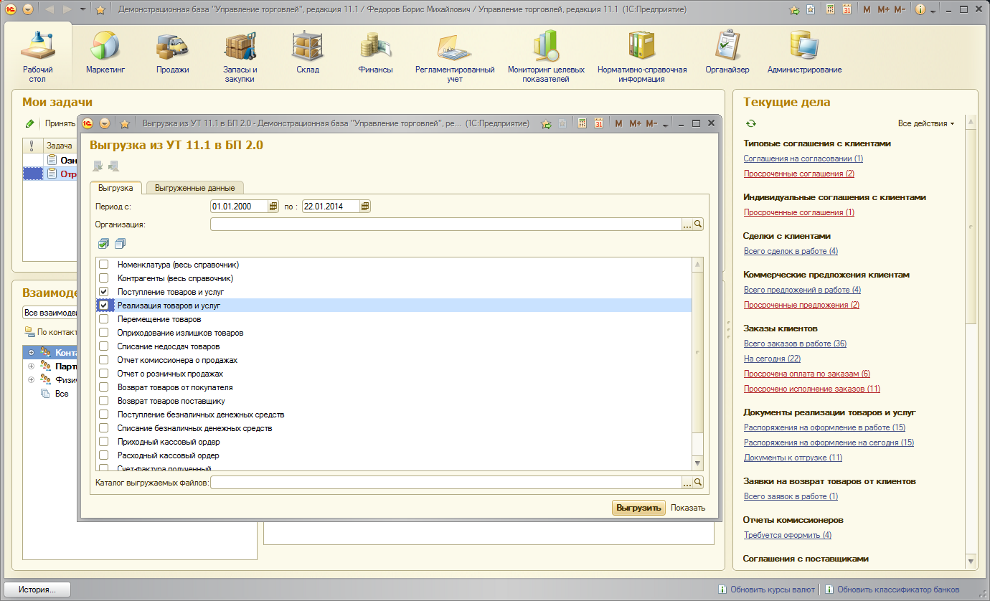Expand the Контакты tree node
This screenshot has width=990, height=601.
point(32,353)
